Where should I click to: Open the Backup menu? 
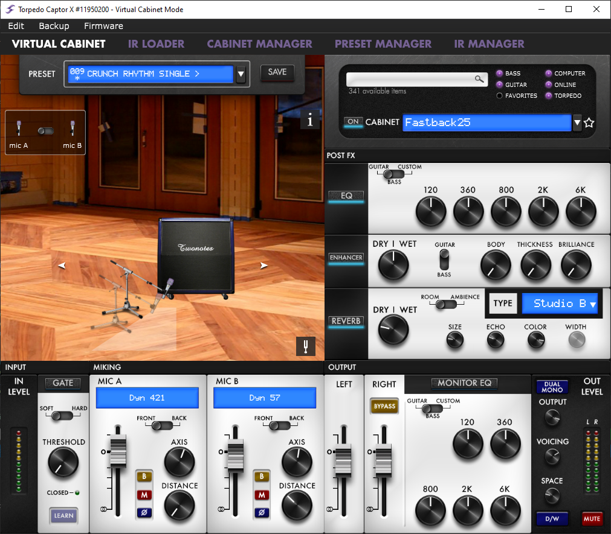point(54,26)
